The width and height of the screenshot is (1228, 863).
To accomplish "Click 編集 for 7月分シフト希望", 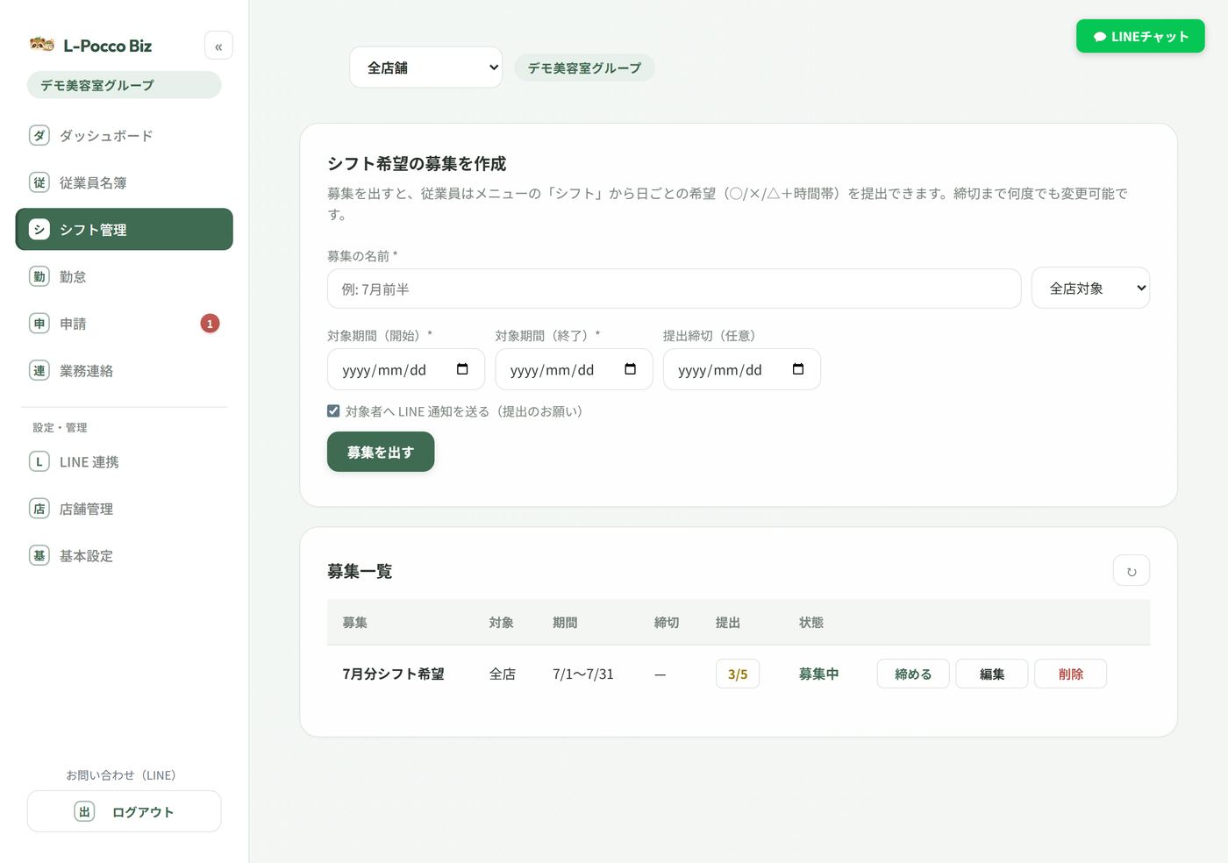I will point(992,674).
